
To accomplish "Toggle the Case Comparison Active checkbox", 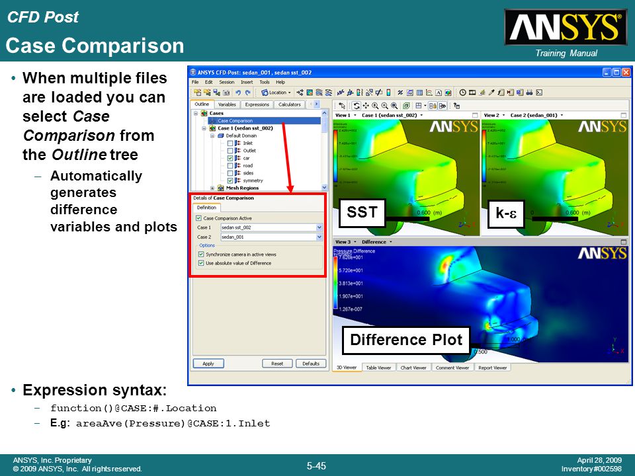I will (x=198, y=218).
